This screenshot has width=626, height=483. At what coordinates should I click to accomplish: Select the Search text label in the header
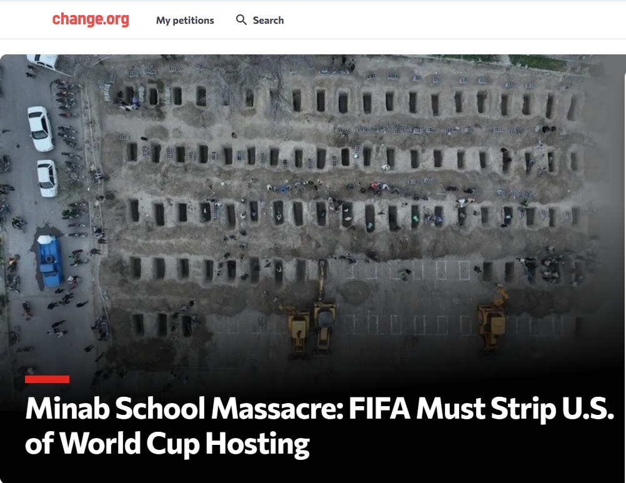[x=268, y=21]
